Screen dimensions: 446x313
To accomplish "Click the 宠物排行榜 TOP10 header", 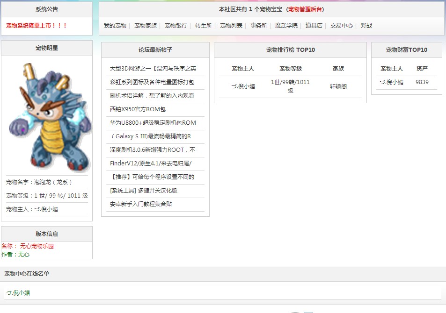I will click(x=291, y=50).
